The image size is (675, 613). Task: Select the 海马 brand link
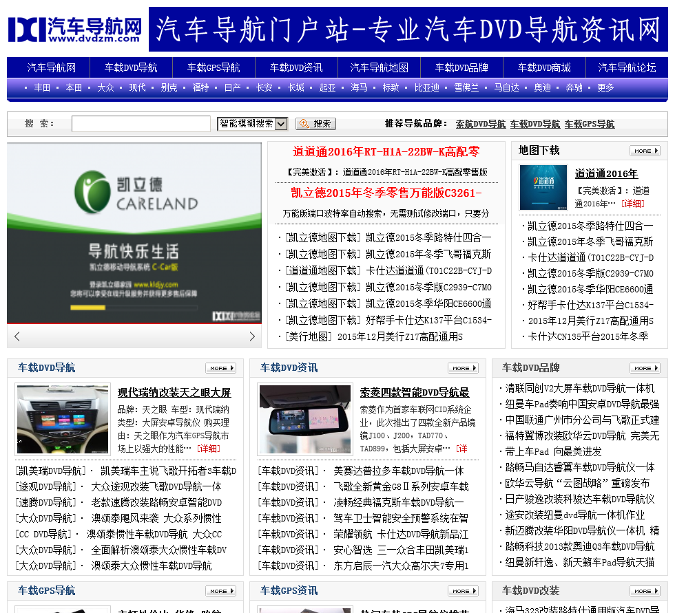360,87
